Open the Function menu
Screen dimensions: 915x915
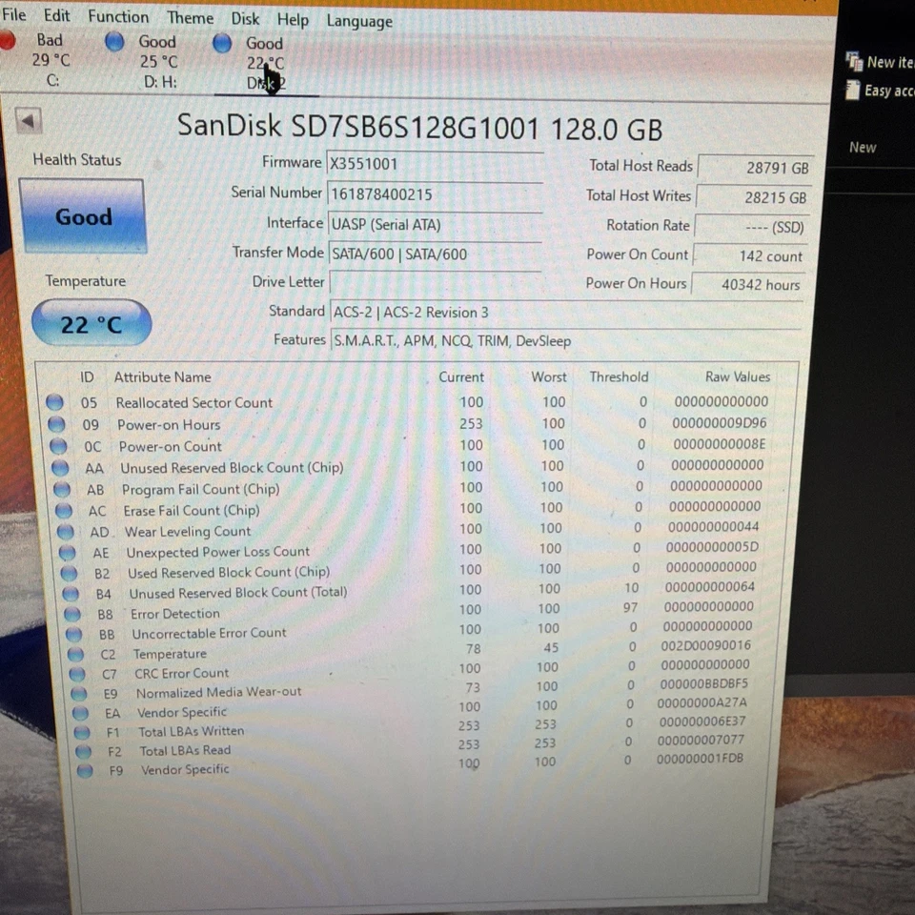(117, 16)
